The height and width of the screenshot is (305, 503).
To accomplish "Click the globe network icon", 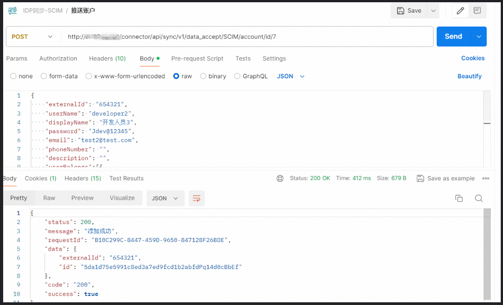I will pyautogui.click(x=280, y=179).
